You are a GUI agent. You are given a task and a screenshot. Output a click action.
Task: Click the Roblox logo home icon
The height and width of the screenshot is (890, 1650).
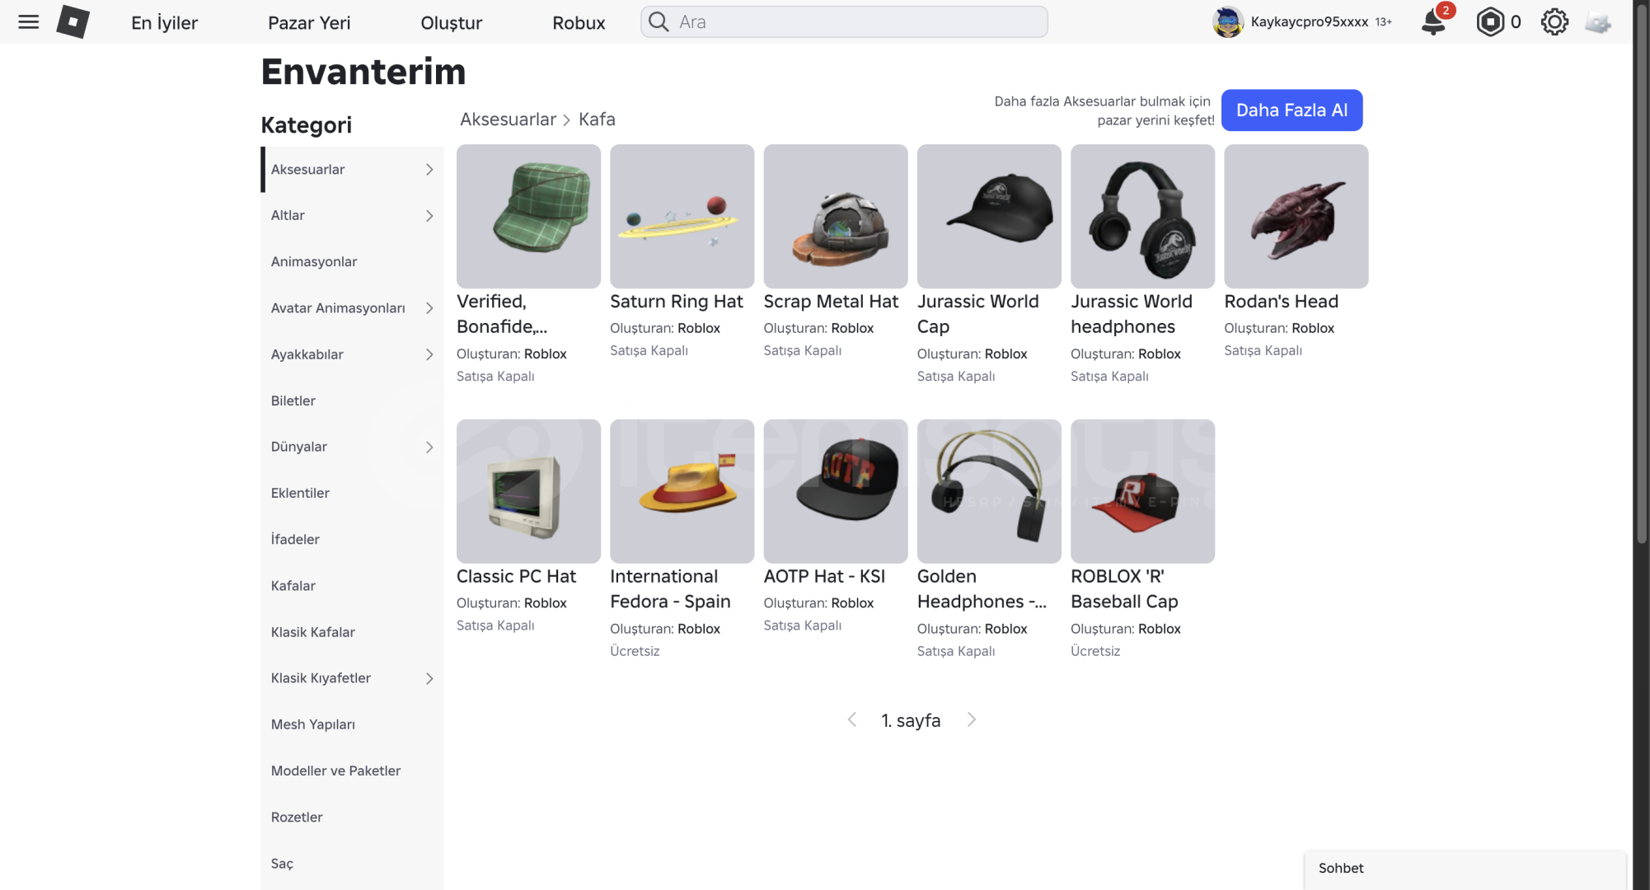(x=73, y=22)
